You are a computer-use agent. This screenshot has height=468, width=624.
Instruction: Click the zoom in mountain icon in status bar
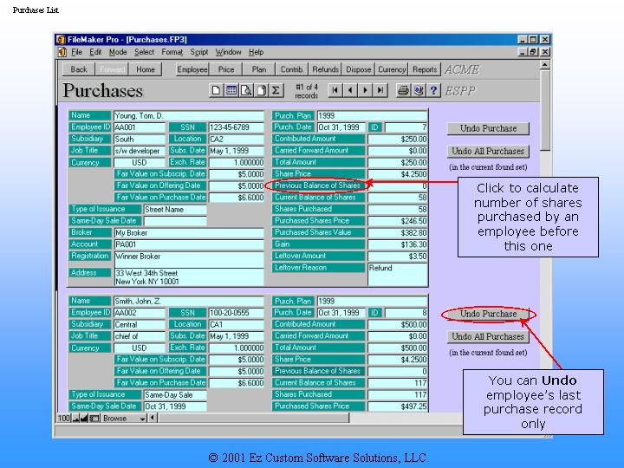(x=84, y=419)
